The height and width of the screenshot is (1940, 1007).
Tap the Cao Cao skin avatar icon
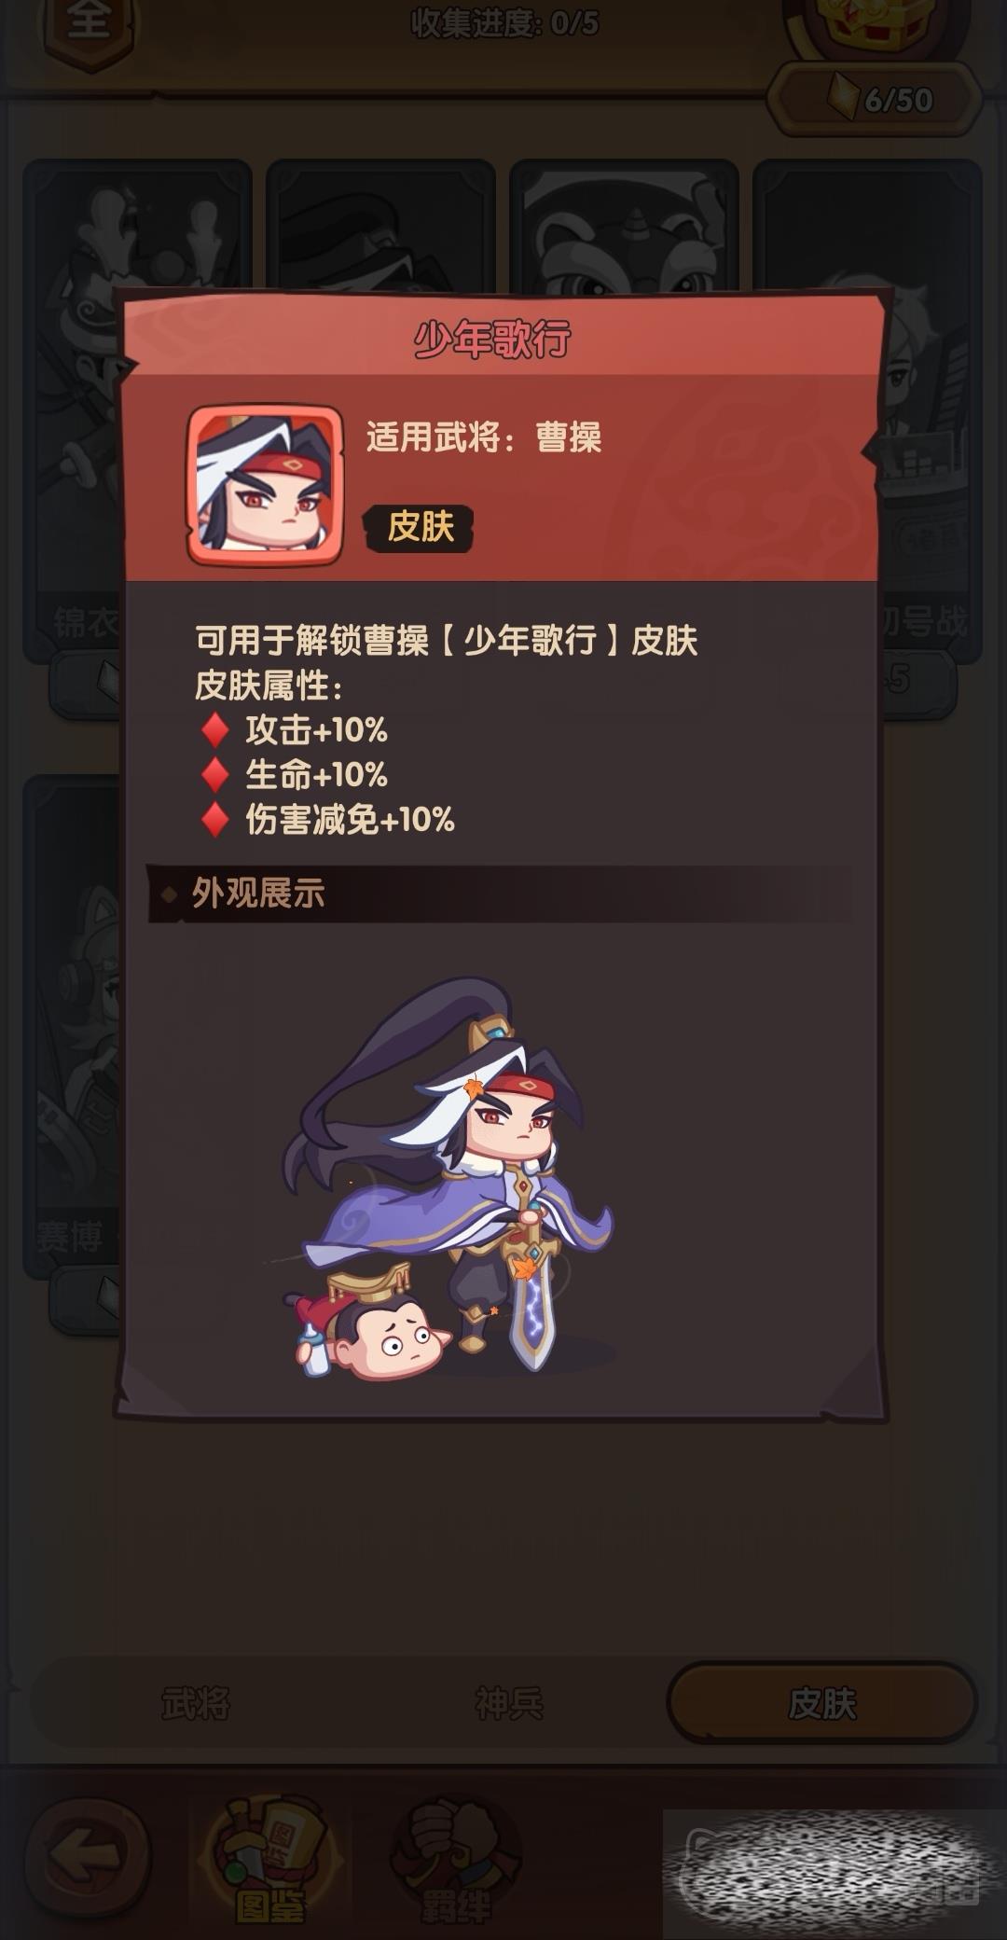265,485
